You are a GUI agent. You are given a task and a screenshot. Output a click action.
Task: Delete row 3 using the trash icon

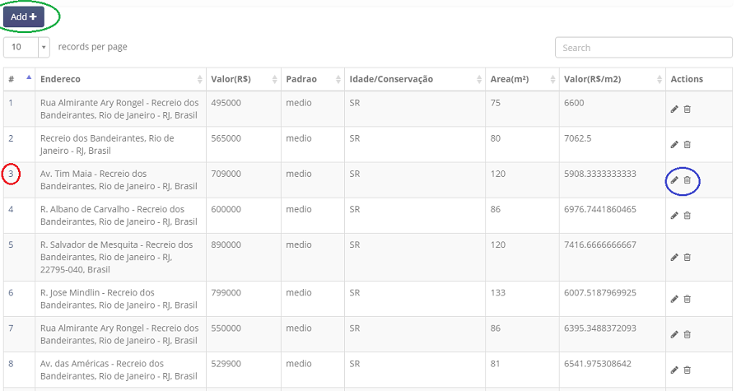[687, 180]
